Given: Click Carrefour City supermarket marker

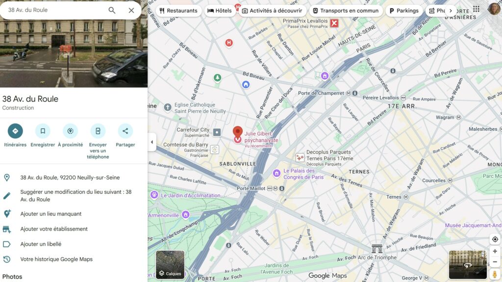Looking at the screenshot, I should 217,132.
